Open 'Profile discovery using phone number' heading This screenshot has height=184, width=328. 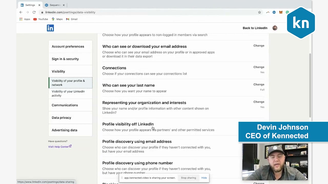click(x=138, y=163)
